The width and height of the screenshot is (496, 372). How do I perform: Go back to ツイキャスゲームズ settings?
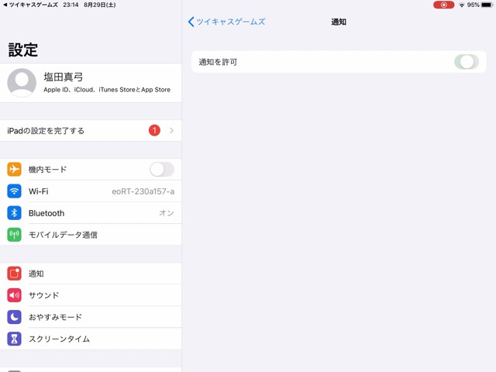(x=226, y=22)
